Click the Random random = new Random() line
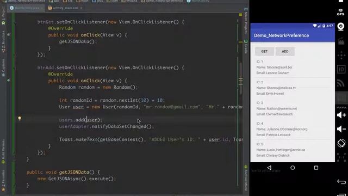The height and width of the screenshot is (196, 348). pyautogui.click(x=98, y=87)
